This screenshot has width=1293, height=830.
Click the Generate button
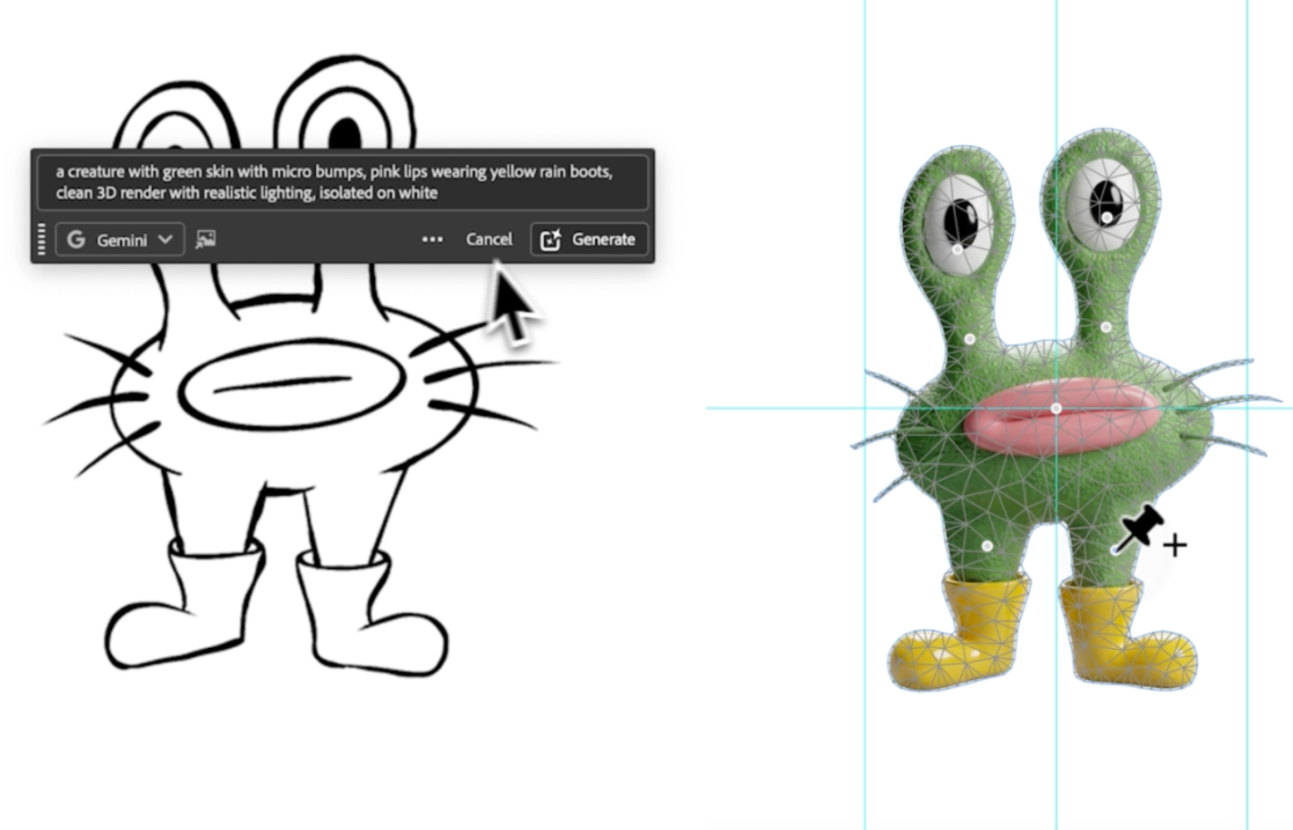[x=589, y=239]
